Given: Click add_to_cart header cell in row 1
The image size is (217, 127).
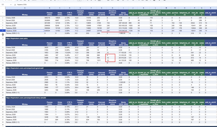Looking at the screenshot, I should click(x=133, y=13).
